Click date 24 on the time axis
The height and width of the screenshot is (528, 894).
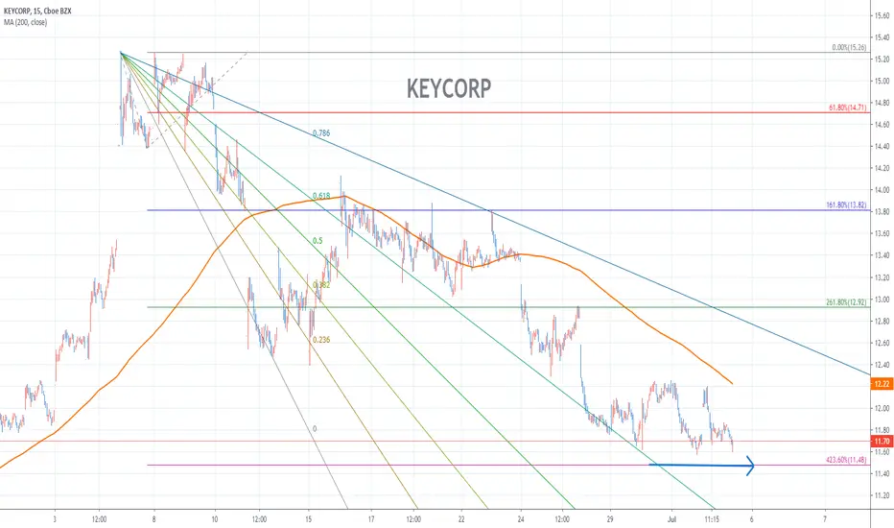(x=521, y=519)
